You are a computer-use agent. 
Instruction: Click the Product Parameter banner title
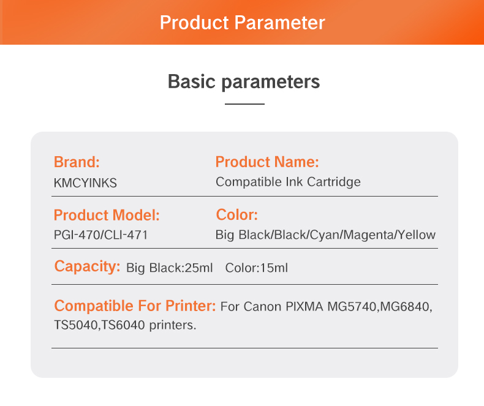tap(242, 23)
